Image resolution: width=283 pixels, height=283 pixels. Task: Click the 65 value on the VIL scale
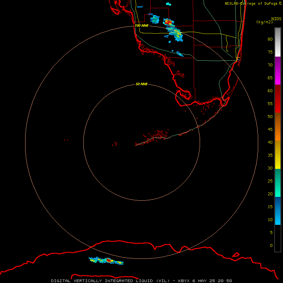tap(270, 78)
